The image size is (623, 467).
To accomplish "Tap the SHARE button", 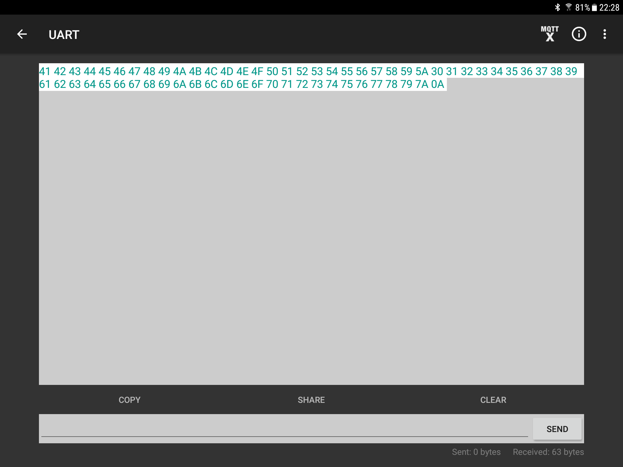I will pyautogui.click(x=311, y=400).
